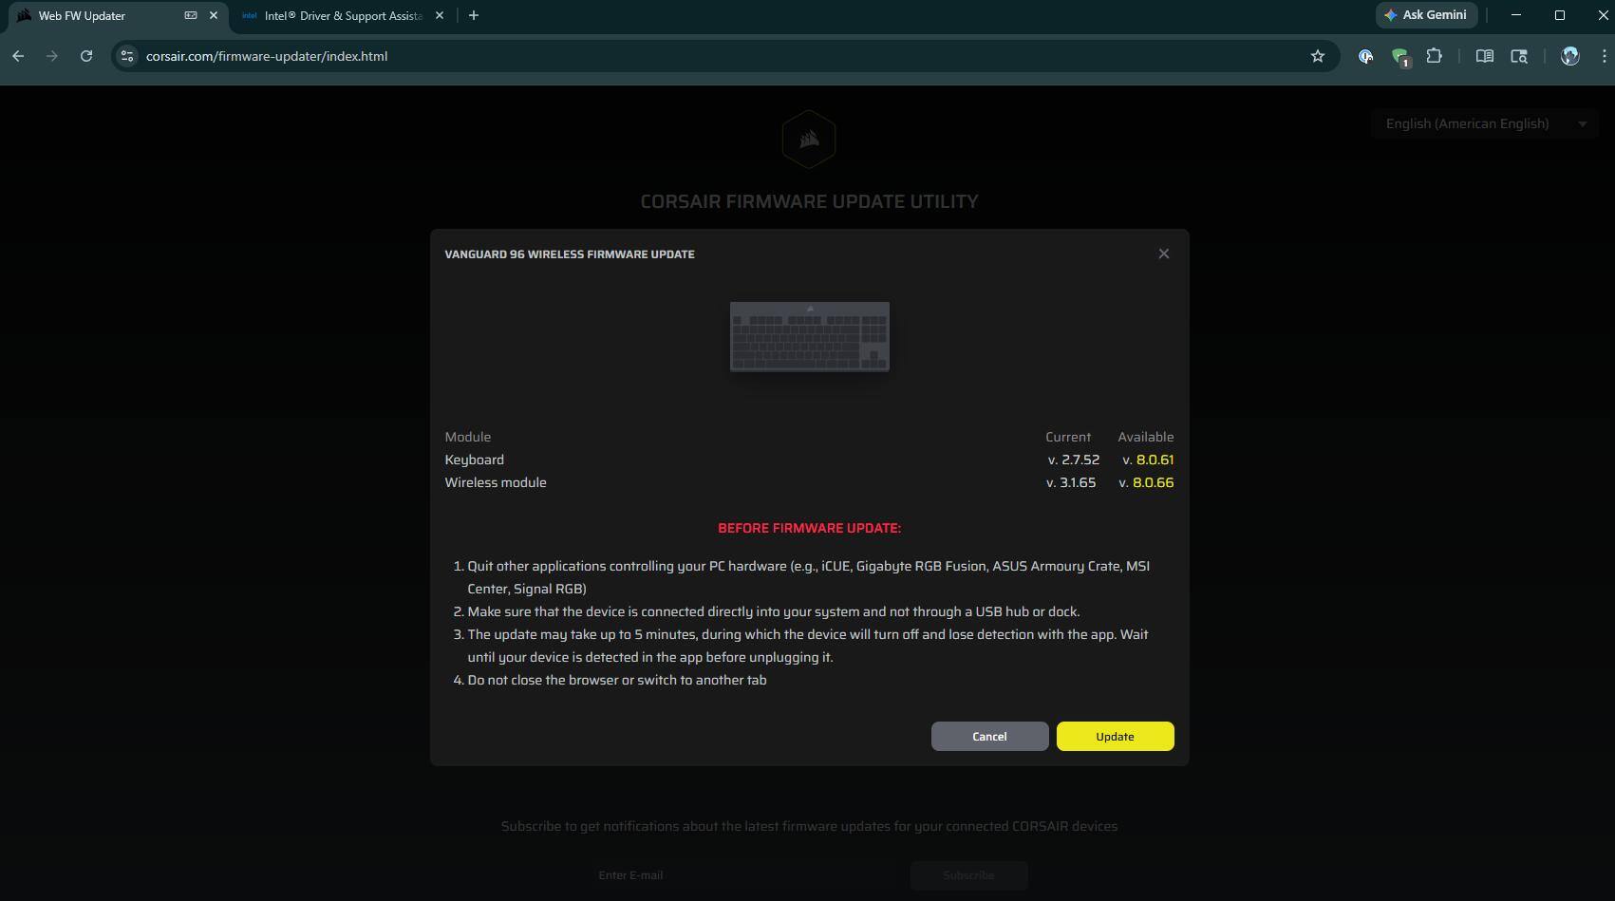Click the Keyboard available version 8.0.61
The height and width of the screenshot is (901, 1615).
[x=1148, y=460]
